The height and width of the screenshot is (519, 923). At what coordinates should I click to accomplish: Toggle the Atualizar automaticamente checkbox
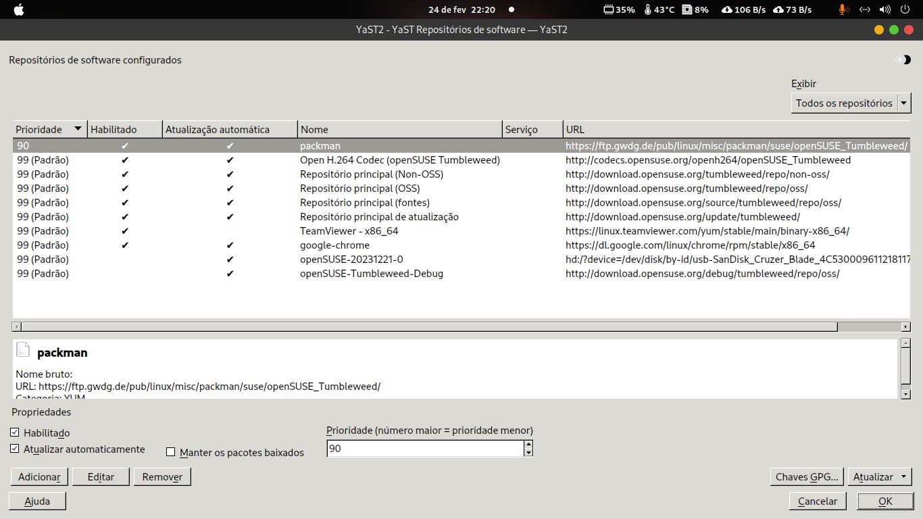[15, 449]
